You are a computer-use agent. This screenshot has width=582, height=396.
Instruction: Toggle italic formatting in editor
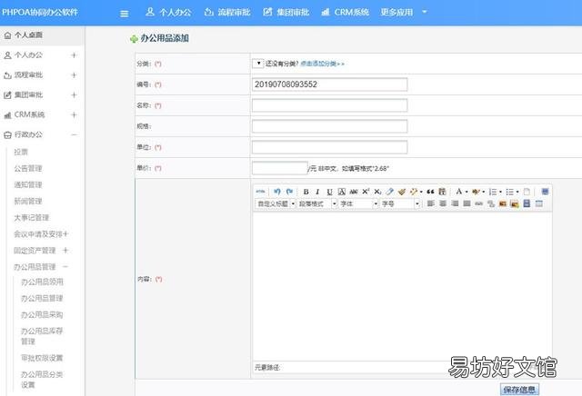coord(317,192)
